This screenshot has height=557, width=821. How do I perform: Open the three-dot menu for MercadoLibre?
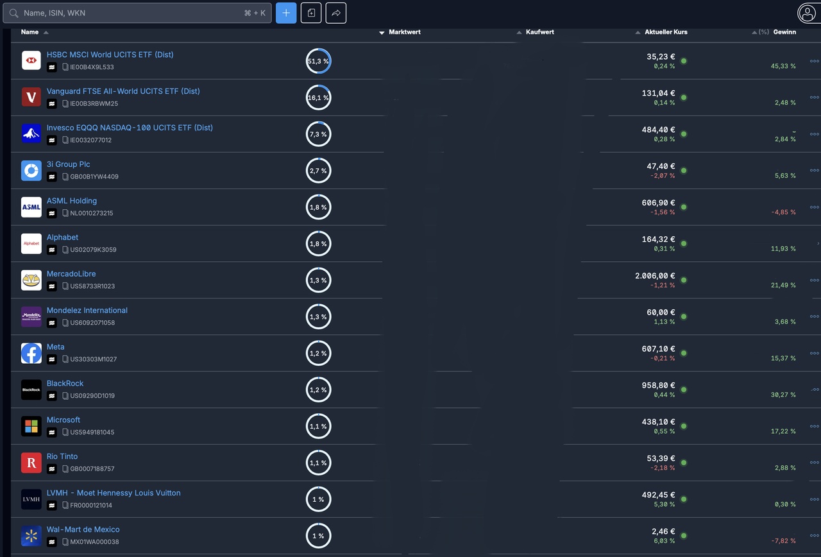tap(815, 280)
